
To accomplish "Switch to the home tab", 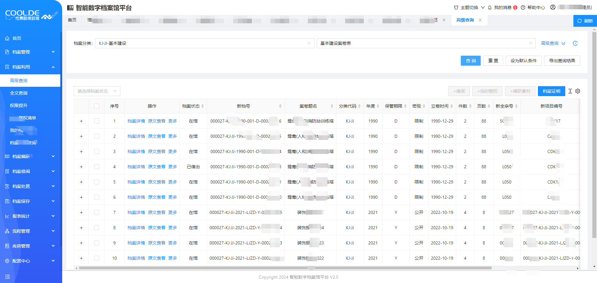I will (x=72, y=20).
